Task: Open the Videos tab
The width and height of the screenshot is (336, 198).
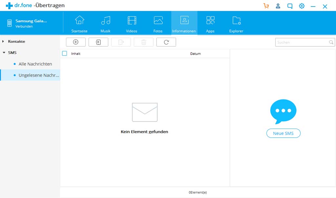Action: point(132,24)
